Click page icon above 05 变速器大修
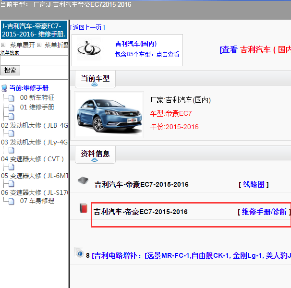Image resolution: width=291 pixels, height=288 pixels. 12,167
